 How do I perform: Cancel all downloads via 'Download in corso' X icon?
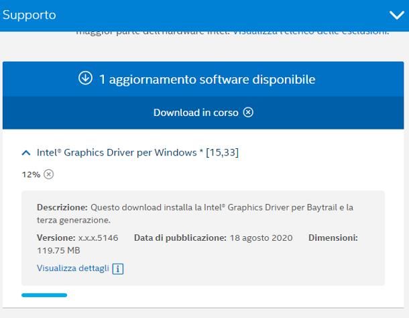coord(248,112)
